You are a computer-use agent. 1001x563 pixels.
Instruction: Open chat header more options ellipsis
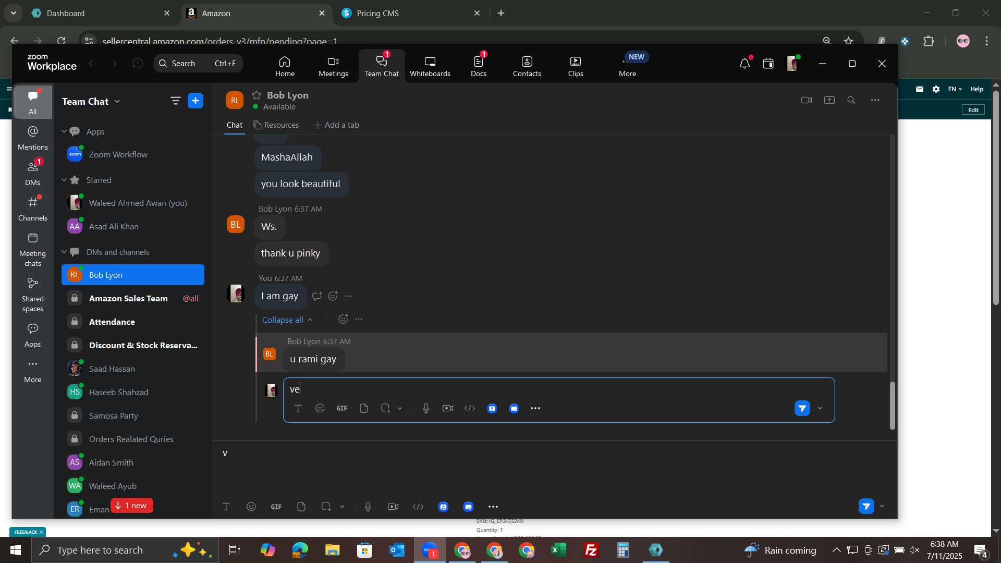[x=875, y=100]
